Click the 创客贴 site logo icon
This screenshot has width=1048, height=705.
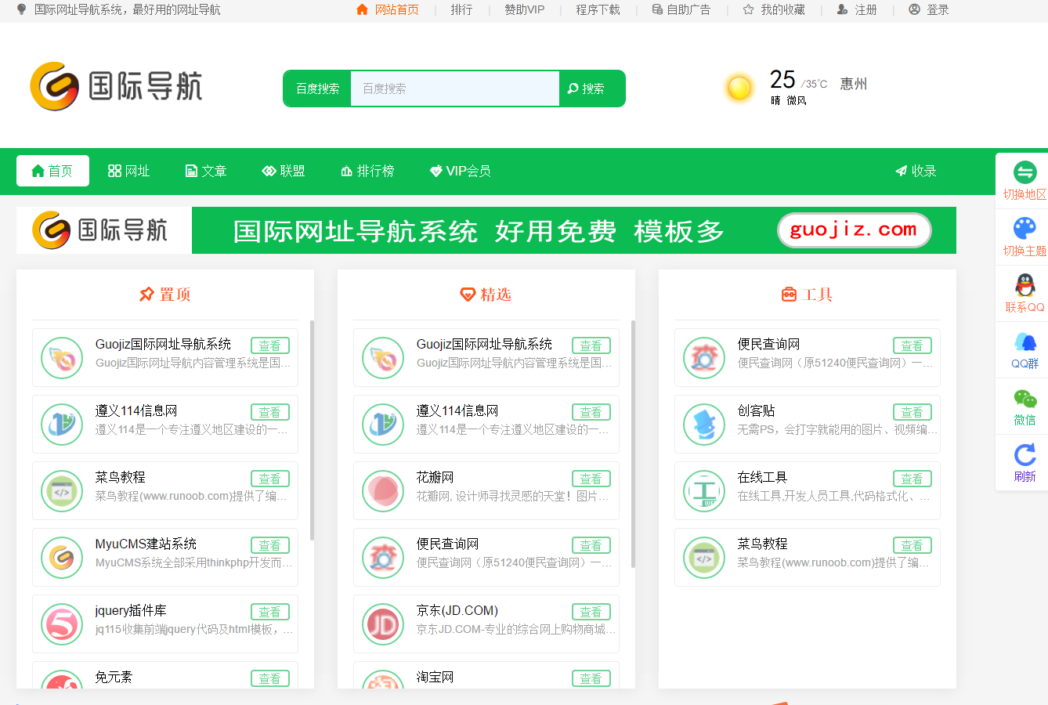point(704,425)
